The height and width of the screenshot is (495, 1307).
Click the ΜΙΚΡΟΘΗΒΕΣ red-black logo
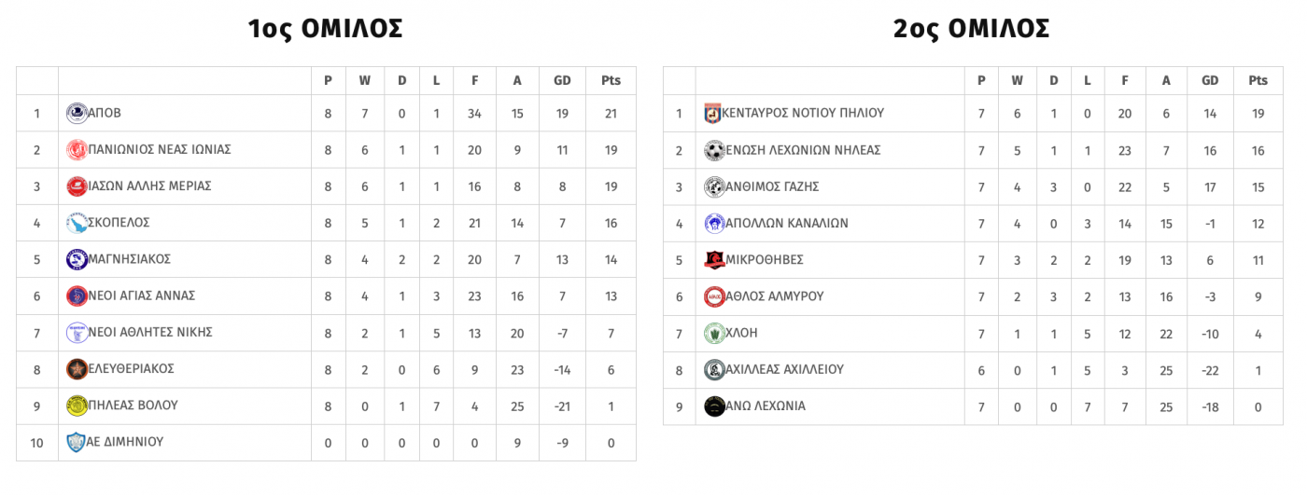click(714, 260)
